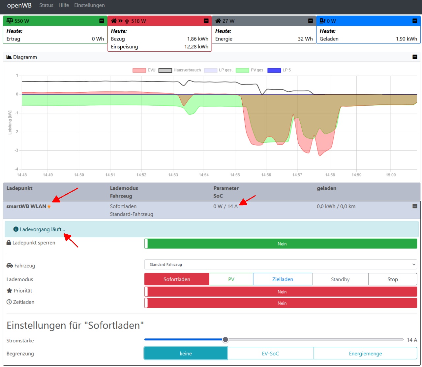Viewport: 422px width, 367px height.
Task: Click the house icon in gray consumption card
Action: click(x=218, y=21)
